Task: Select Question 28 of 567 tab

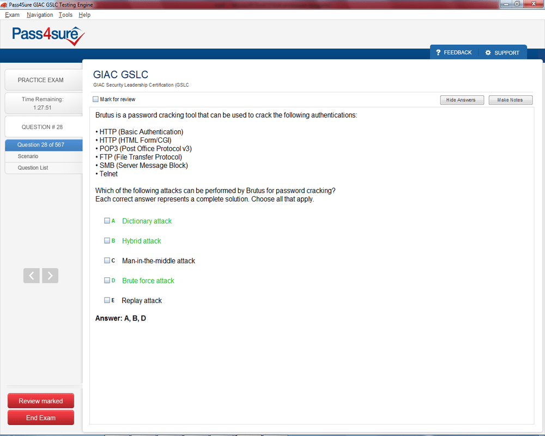Action: (x=44, y=145)
